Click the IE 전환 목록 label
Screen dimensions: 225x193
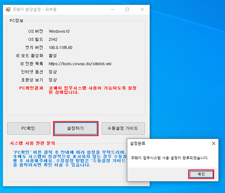[32, 64]
